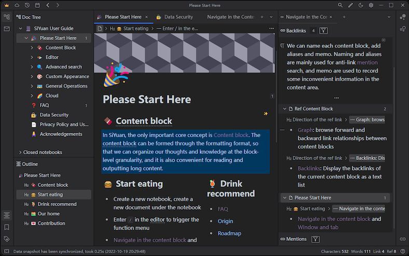
Task: Show the Doc Tree panel icon in left dock
Action: pos(7,17)
